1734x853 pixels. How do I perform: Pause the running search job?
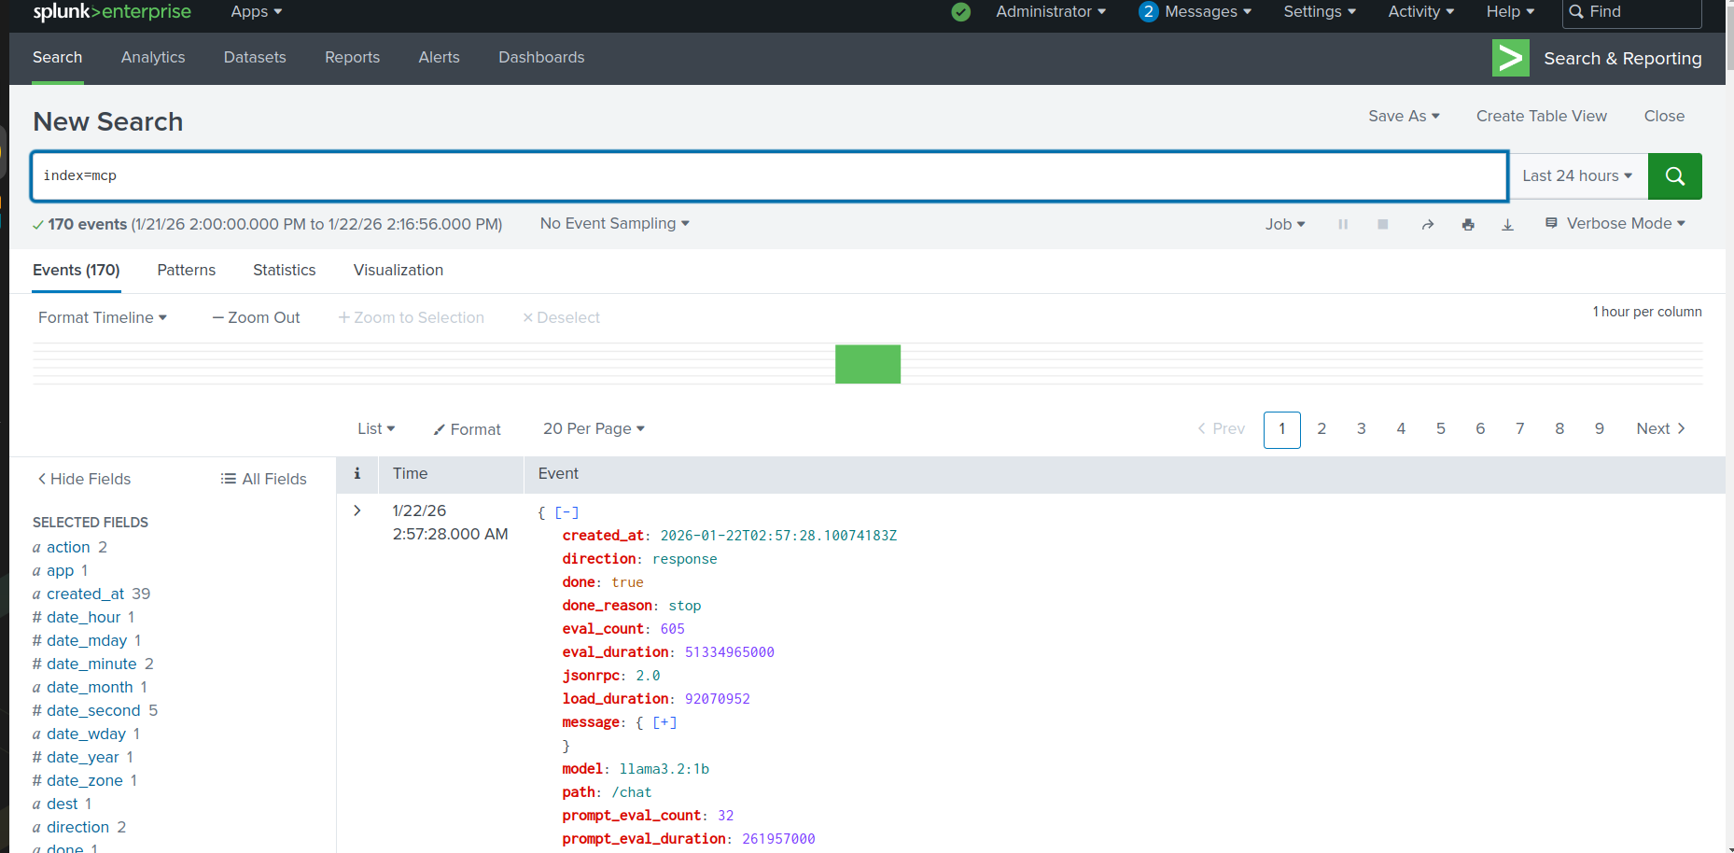(x=1343, y=224)
